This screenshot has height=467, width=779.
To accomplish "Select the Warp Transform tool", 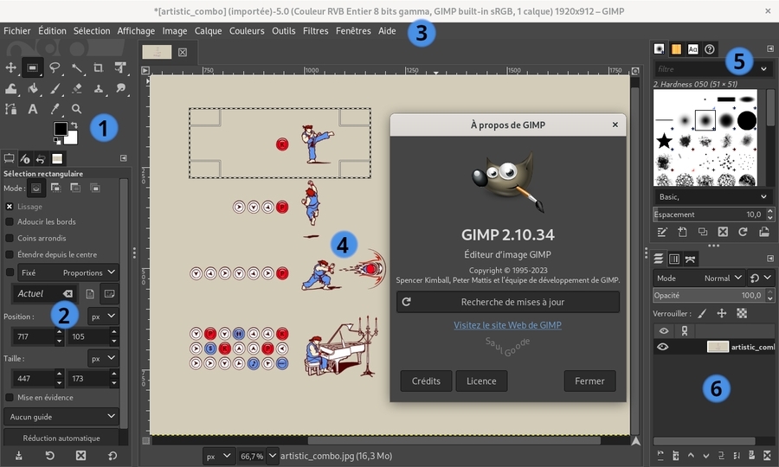I will point(11,88).
